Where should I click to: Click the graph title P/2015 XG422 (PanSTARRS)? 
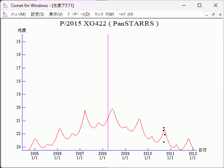[110, 24]
